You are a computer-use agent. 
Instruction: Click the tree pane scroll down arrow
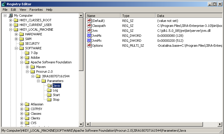[x=81, y=124]
